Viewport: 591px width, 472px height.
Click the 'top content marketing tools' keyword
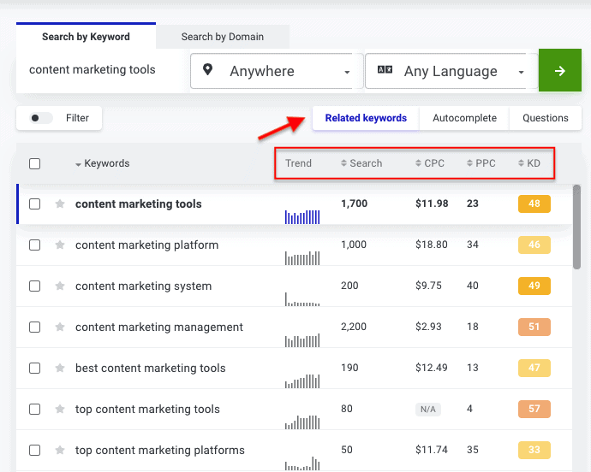click(147, 410)
